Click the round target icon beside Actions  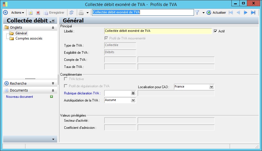coord(5,13)
